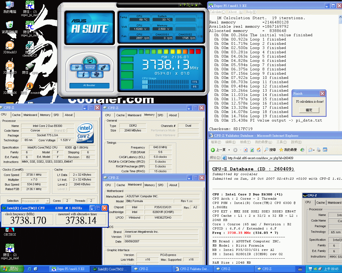Screen dimensions: 342x273
Task: Click AI Suite CPU temperature readout
Action: click(139, 19)
